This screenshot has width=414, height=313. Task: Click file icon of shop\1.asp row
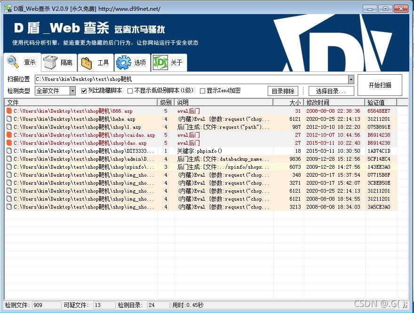click(x=9, y=127)
